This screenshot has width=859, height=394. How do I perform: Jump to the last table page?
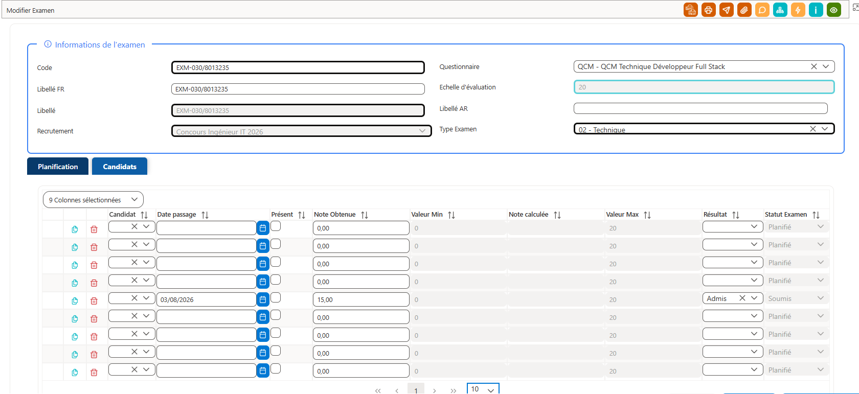tap(454, 390)
